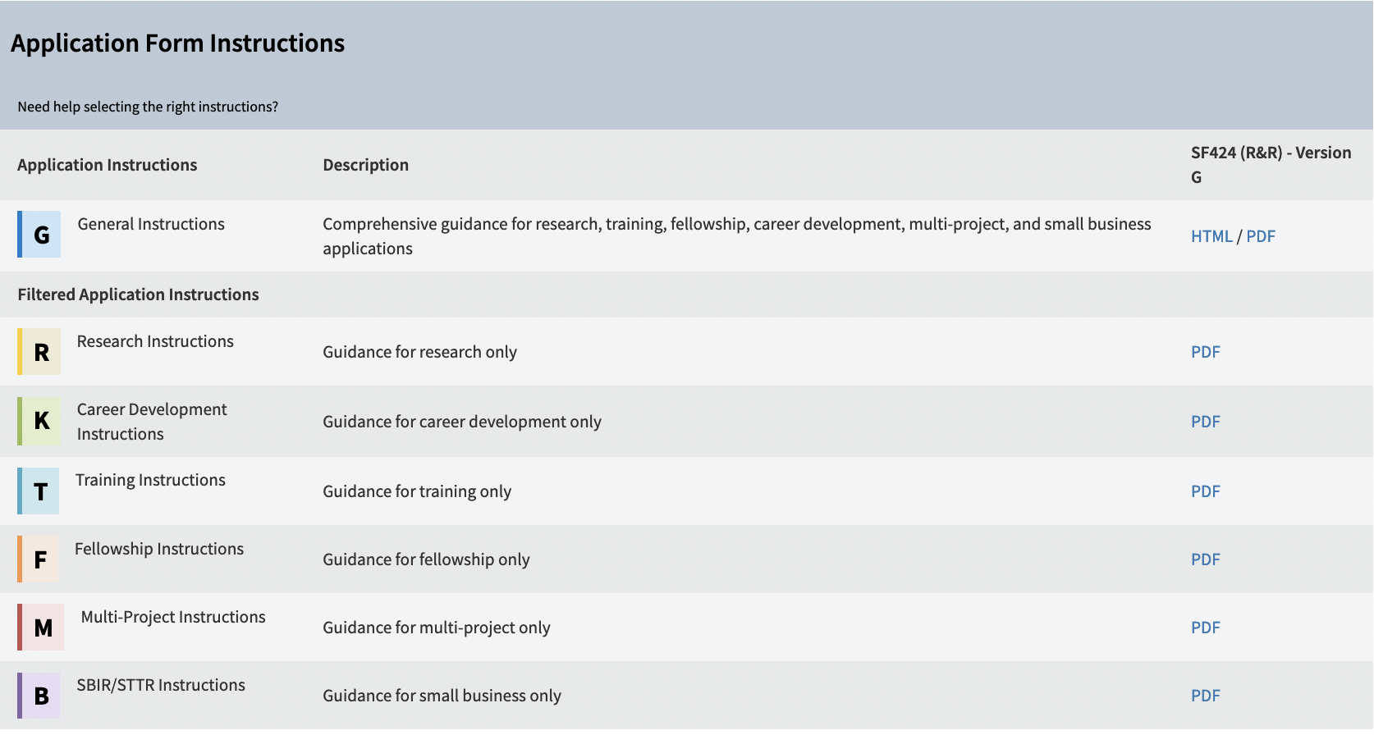Viewport: 1374px width, 735px height.
Task: Open the Career Development Instructions PDF
Action: click(x=1205, y=422)
